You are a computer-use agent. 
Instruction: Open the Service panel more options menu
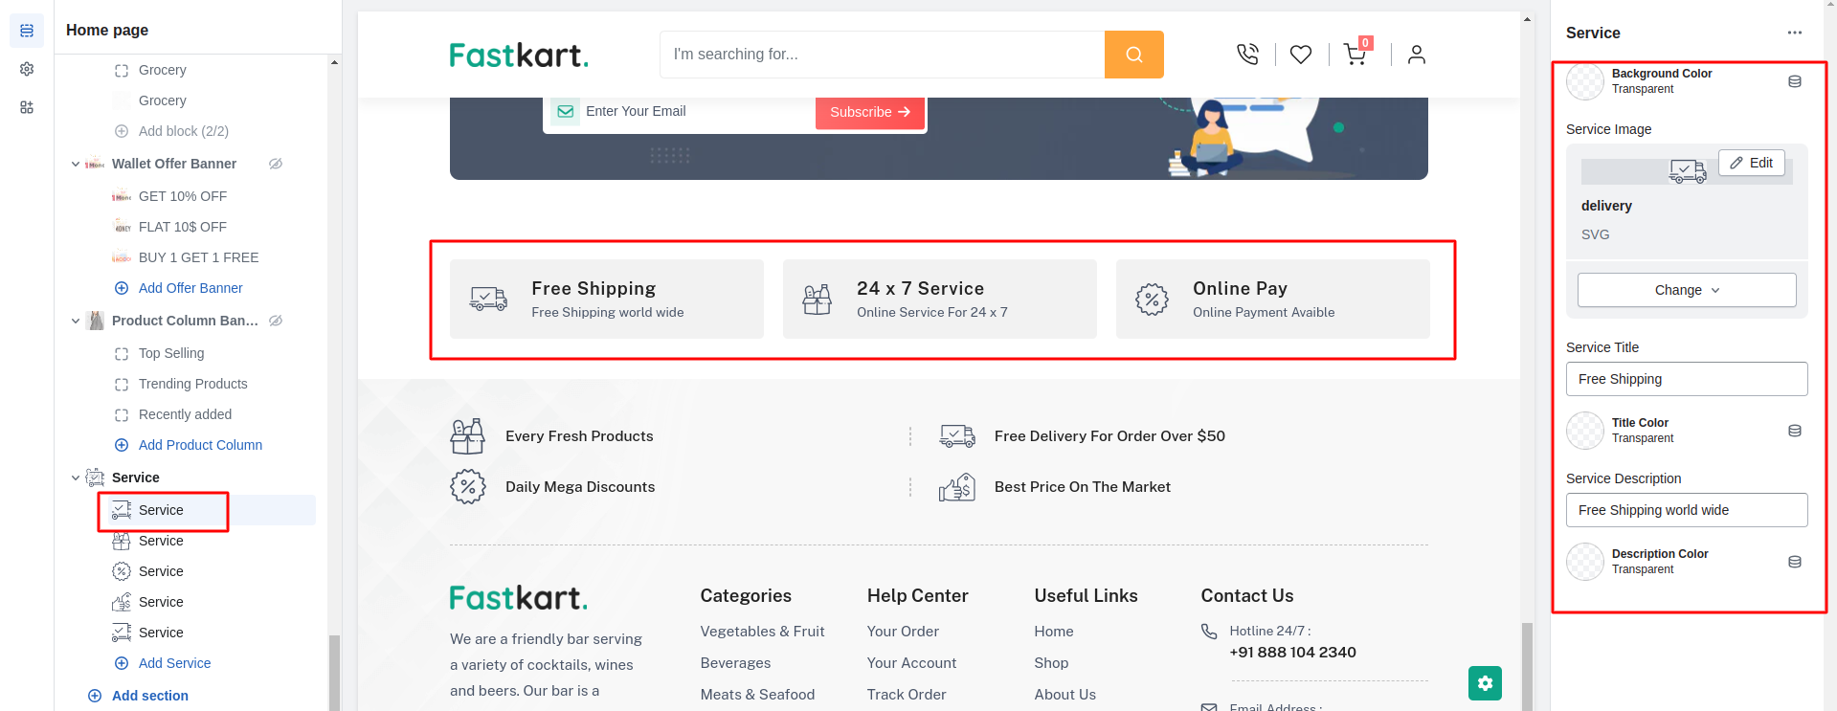tap(1794, 33)
